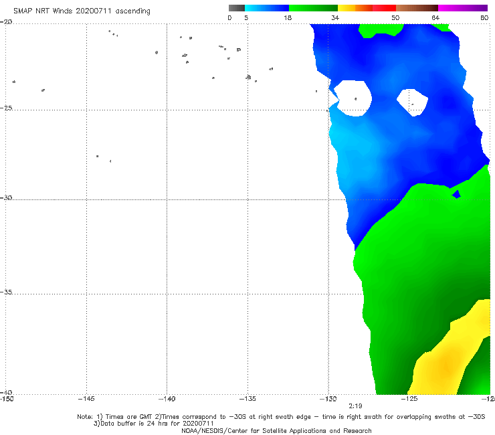
Task: Click the '64' label under the color bar
Action: 435,18
